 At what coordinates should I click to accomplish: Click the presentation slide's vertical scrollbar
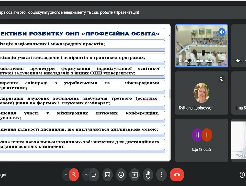[170, 94]
